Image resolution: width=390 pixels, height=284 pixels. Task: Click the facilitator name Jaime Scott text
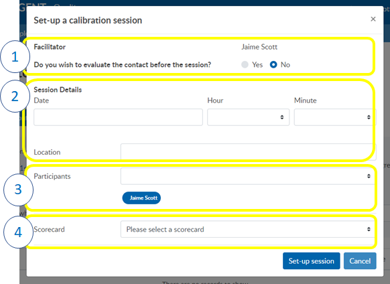(259, 47)
